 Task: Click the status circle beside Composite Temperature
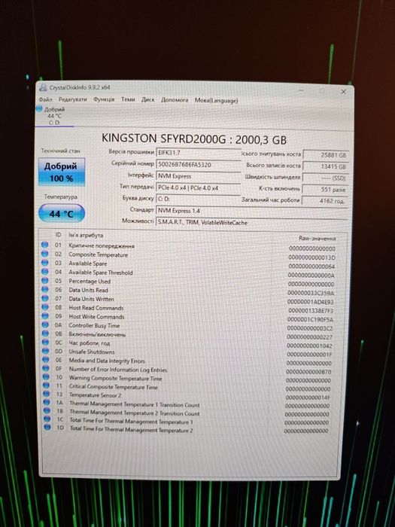click(x=45, y=254)
